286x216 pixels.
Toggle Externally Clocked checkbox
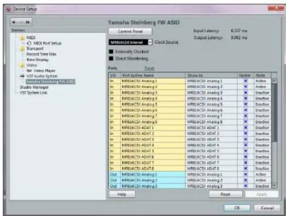click(111, 52)
